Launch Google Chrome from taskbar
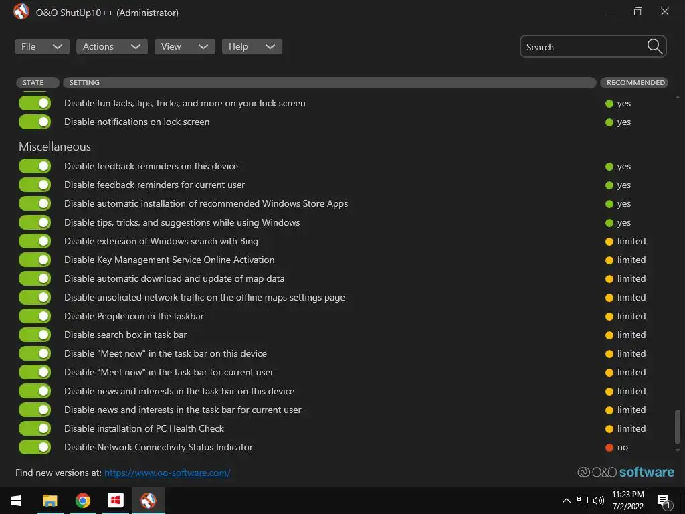Image resolution: width=685 pixels, height=514 pixels. click(x=82, y=501)
